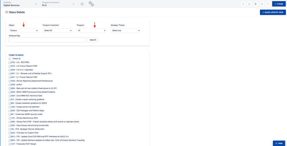Click the Create button
The height and width of the screenshot is (146, 287).
pyautogui.click(x=279, y=4)
